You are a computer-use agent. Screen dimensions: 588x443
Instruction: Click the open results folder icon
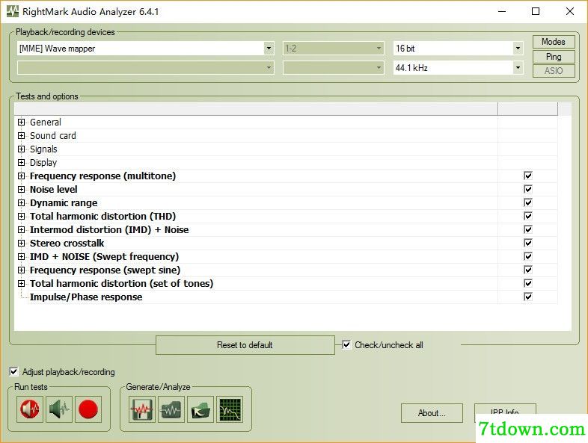200,409
